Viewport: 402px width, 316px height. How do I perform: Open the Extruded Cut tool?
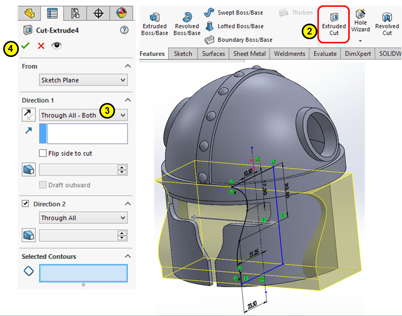334,24
